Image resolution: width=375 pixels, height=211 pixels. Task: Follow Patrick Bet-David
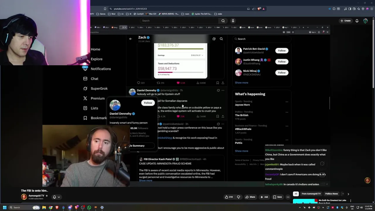282,51
